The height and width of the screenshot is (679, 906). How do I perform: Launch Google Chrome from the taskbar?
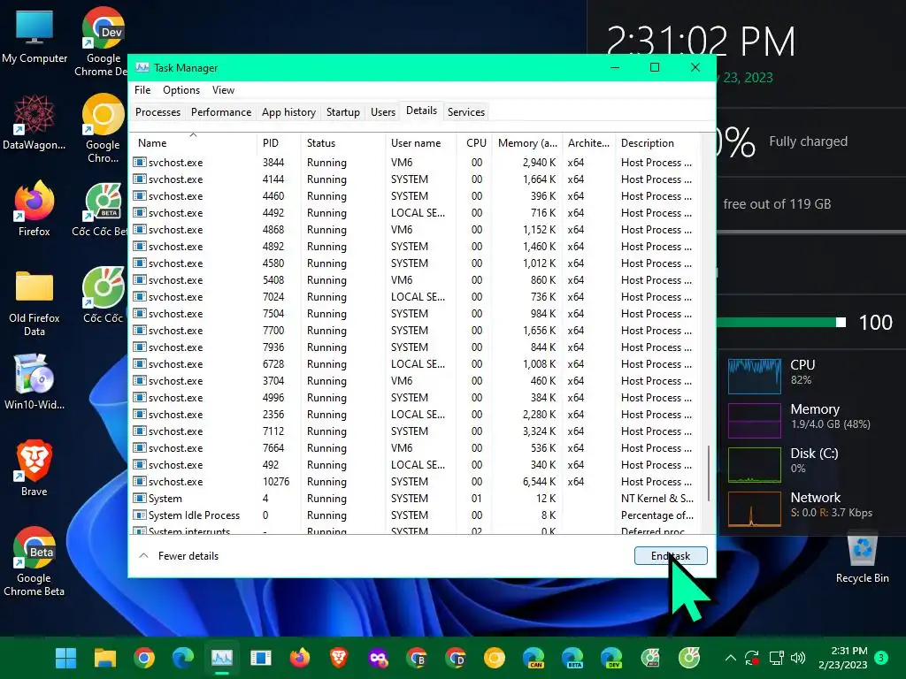pyautogui.click(x=144, y=658)
